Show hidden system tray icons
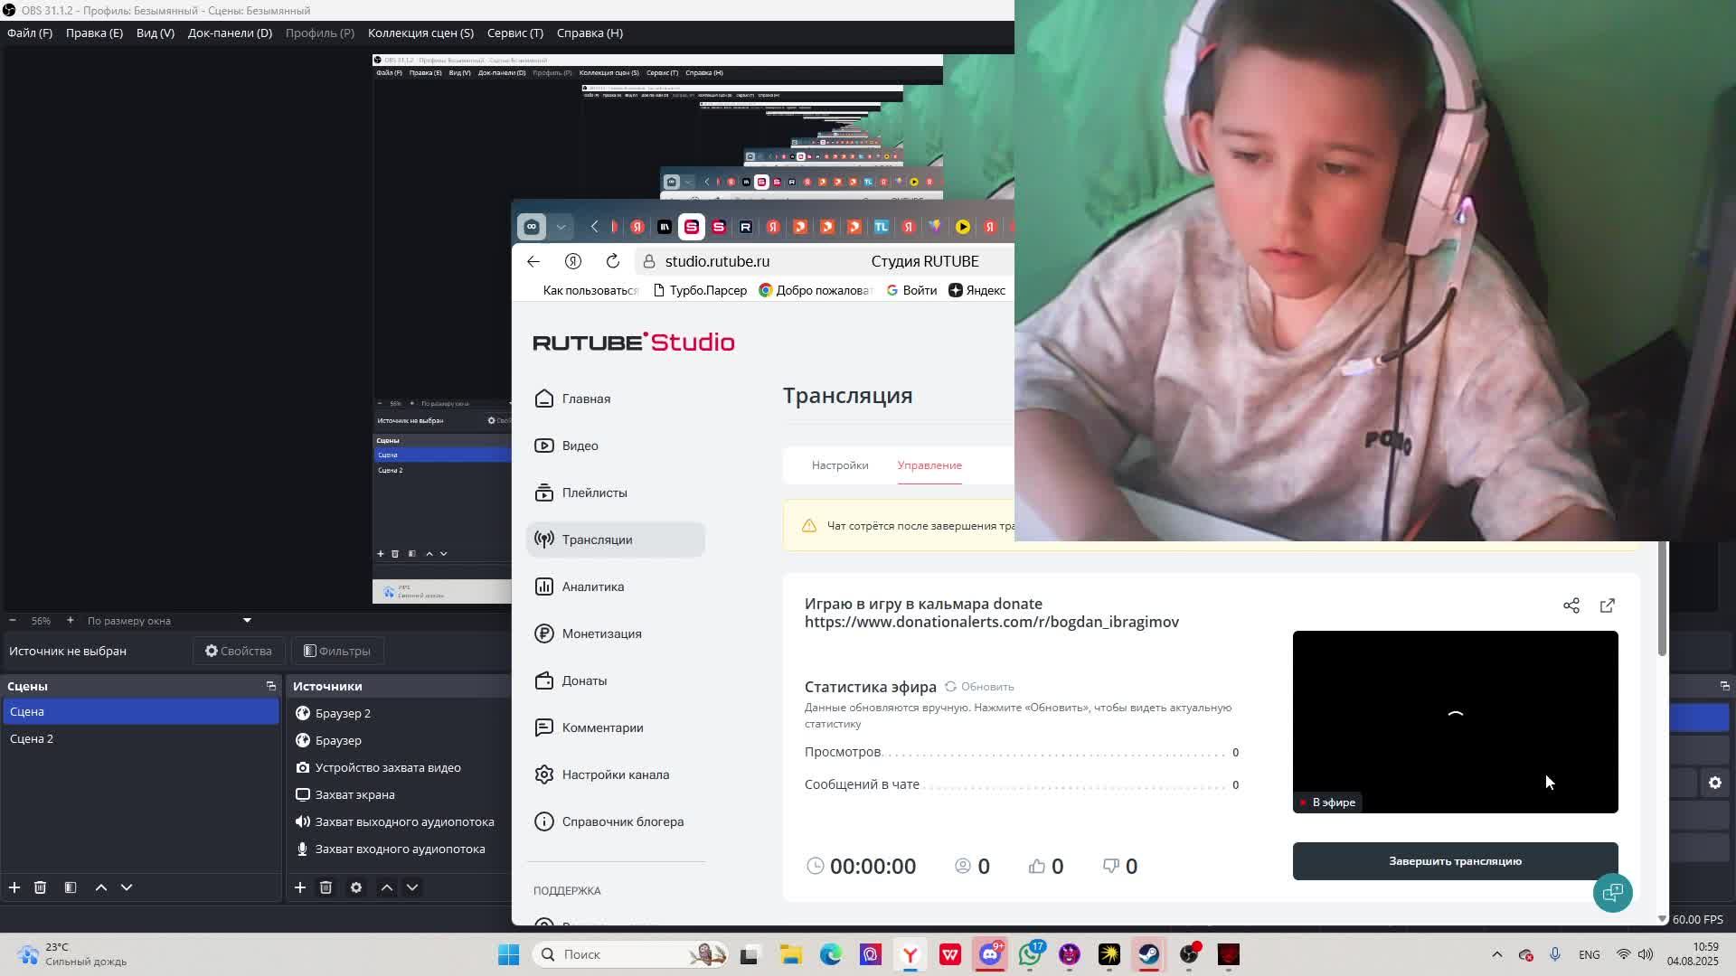 tap(1496, 954)
